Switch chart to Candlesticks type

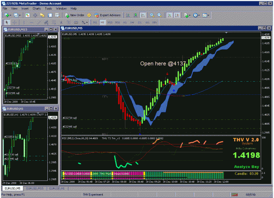pos(135,15)
